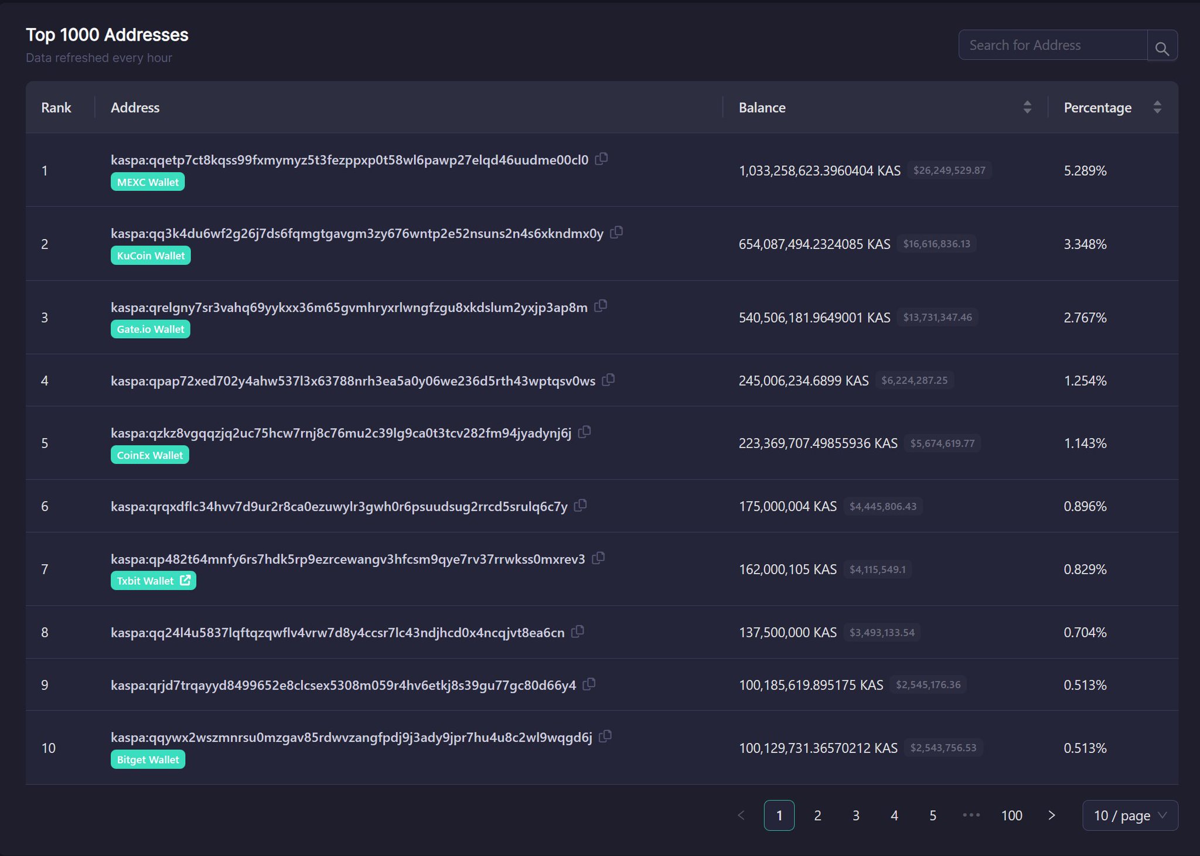The image size is (1200, 856).
Task: Copy the MEXC Wallet address
Action: click(601, 159)
